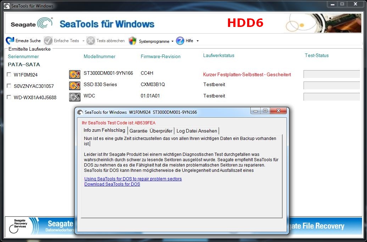
Task: Close the main SeaTools für Windows window
Action: (x=356, y=4)
